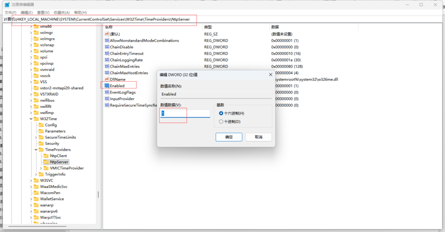Open the 文件(F) menu
The height and width of the screenshot is (232, 445).
click(x=10, y=13)
